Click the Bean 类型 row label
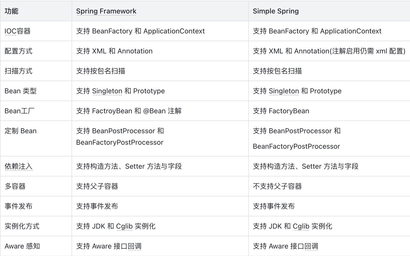This screenshot has height=256, width=410. pyautogui.click(x=21, y=91)
